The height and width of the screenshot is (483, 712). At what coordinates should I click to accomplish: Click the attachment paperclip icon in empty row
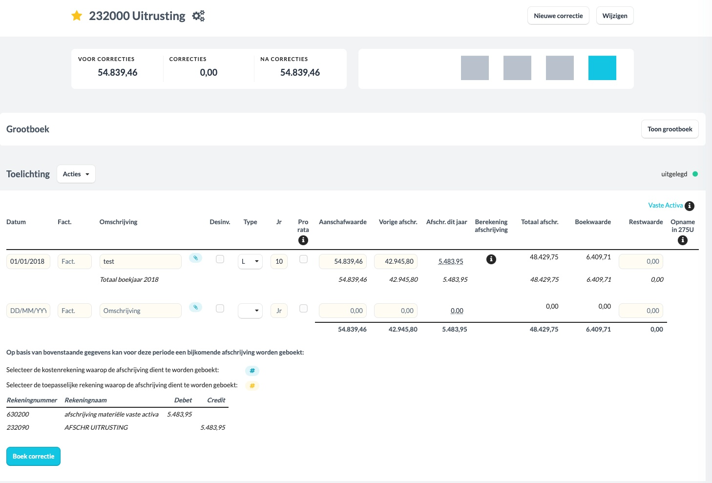tap(195, 307)
